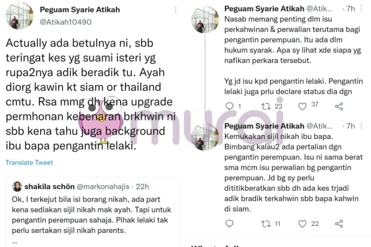
Task: Reply to the 'Kemukakan sijil nikah' tweet
Action: click(229, 224)
